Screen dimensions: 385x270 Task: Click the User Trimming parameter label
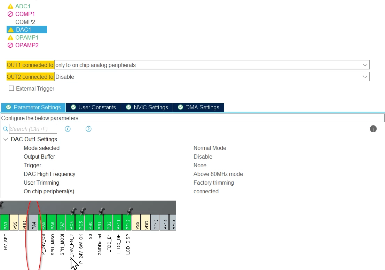41,183
